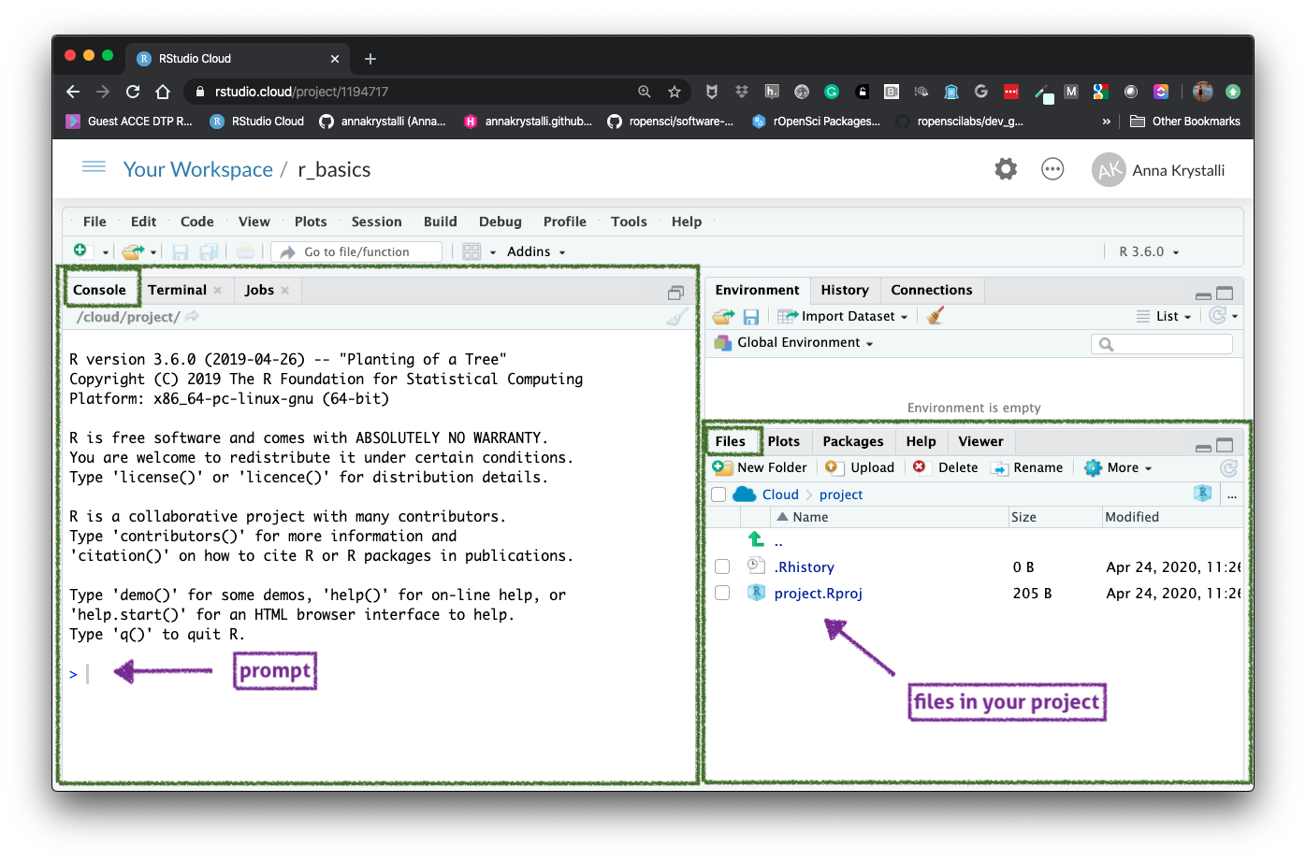Clear console with the broom icon
1306x860 pixels.
(x=677, y=317)
